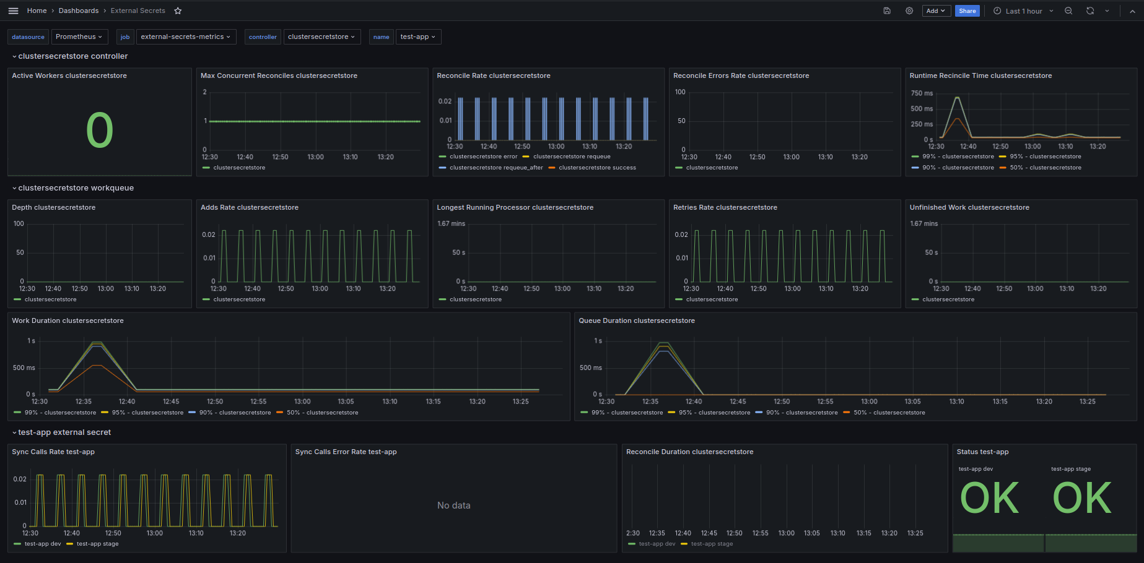1144x563 pixels.
Task: Click the refresh dashboard icon
Action: coord(1090,11)
